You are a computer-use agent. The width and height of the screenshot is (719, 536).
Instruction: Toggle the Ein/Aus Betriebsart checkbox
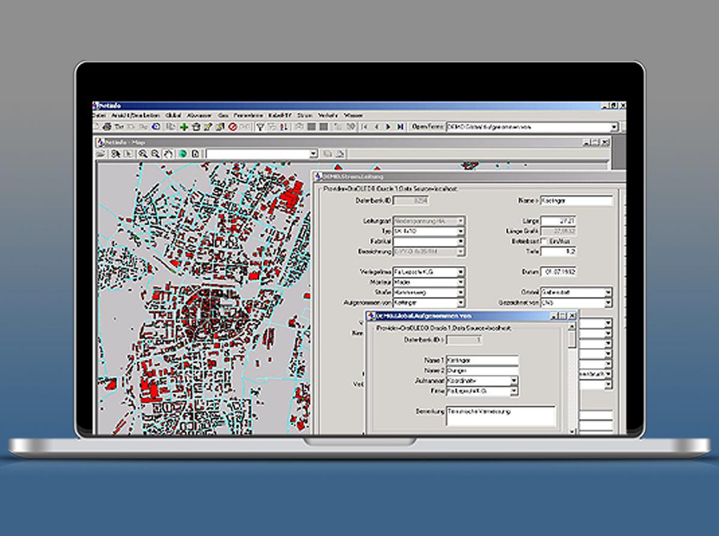tap(544, 241)
